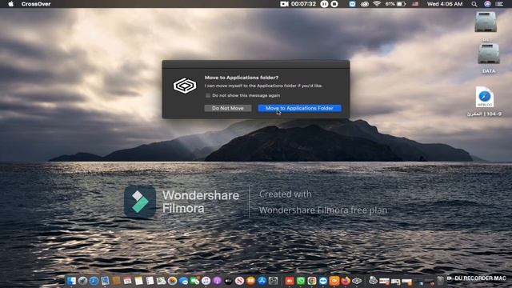Select the DATA drive on desktop
The width and height of the screenshot is (512, 288).
coord(489,54)
